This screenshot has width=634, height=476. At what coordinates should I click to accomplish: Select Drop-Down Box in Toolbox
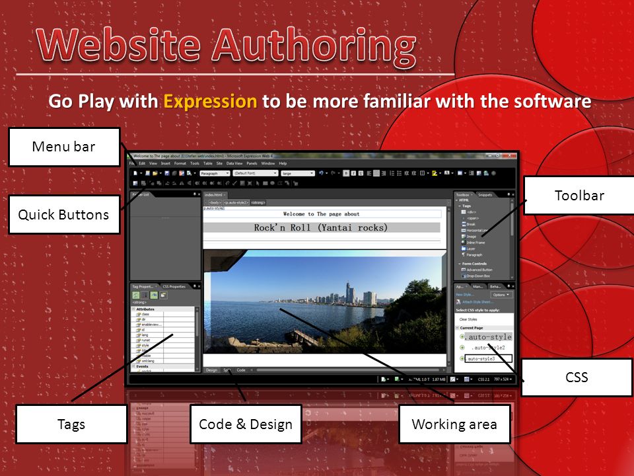[475, 276]
